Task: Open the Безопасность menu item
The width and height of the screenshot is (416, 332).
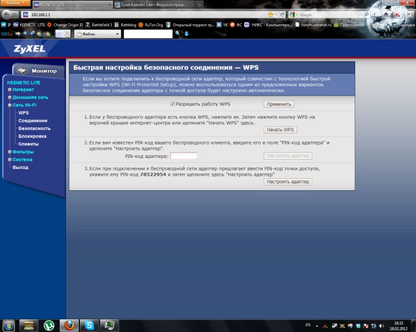Action: pos(35,128)
